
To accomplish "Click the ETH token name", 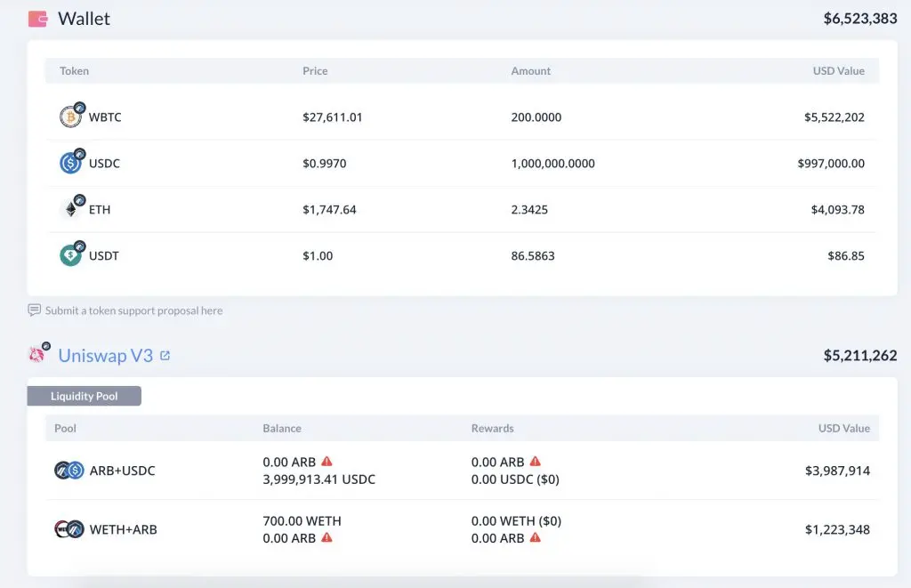I will 100,209.
